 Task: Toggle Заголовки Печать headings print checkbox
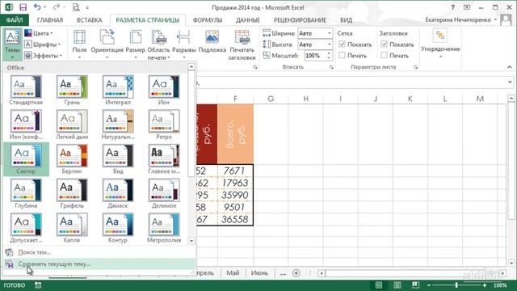pos(385,55)
